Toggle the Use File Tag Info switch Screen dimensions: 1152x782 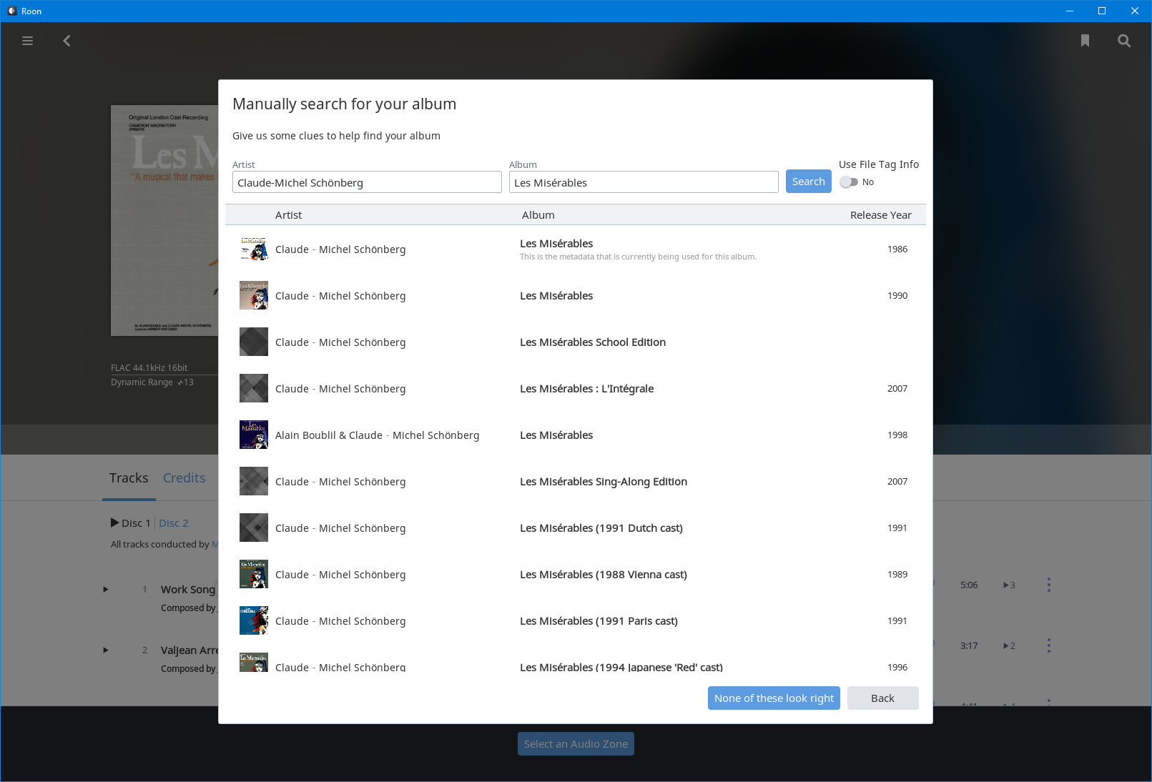(x=849, y=182)
